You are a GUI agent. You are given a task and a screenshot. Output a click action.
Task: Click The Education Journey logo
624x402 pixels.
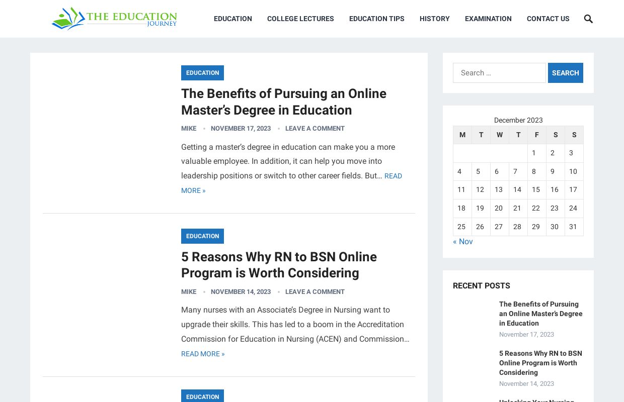(x=114, y=19)
